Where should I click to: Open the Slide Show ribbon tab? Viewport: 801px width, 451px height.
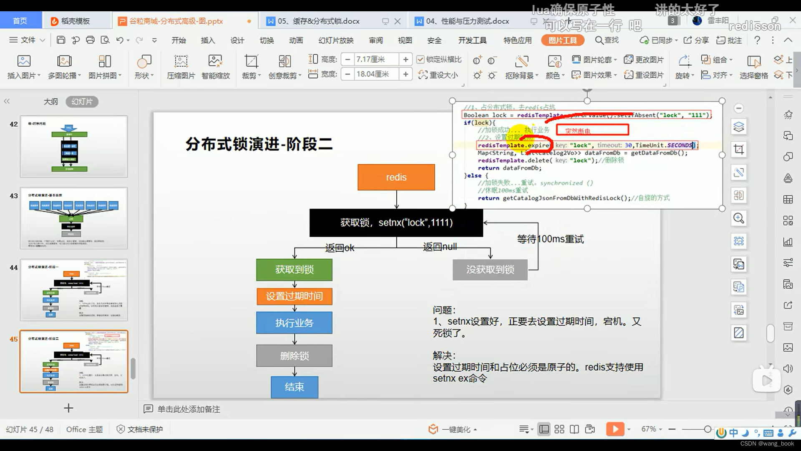(336, 40)
